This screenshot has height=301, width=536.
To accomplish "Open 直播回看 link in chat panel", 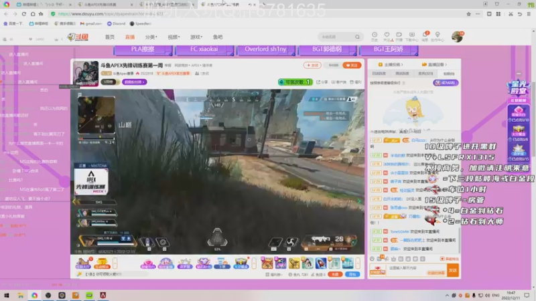I will (435, 64).
